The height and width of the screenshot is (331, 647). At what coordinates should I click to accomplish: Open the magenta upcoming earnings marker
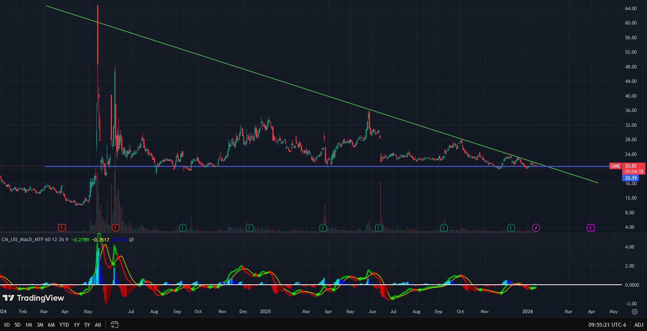591,228
